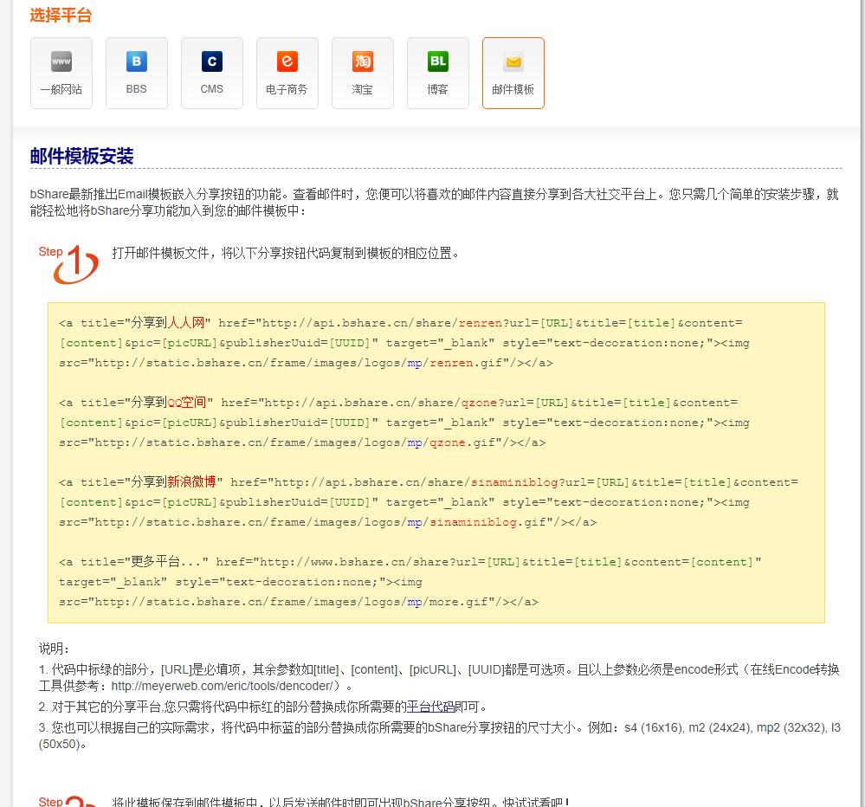Select the 邮件模板 envelope icon
865x807 pixels.
pos(513,62)
